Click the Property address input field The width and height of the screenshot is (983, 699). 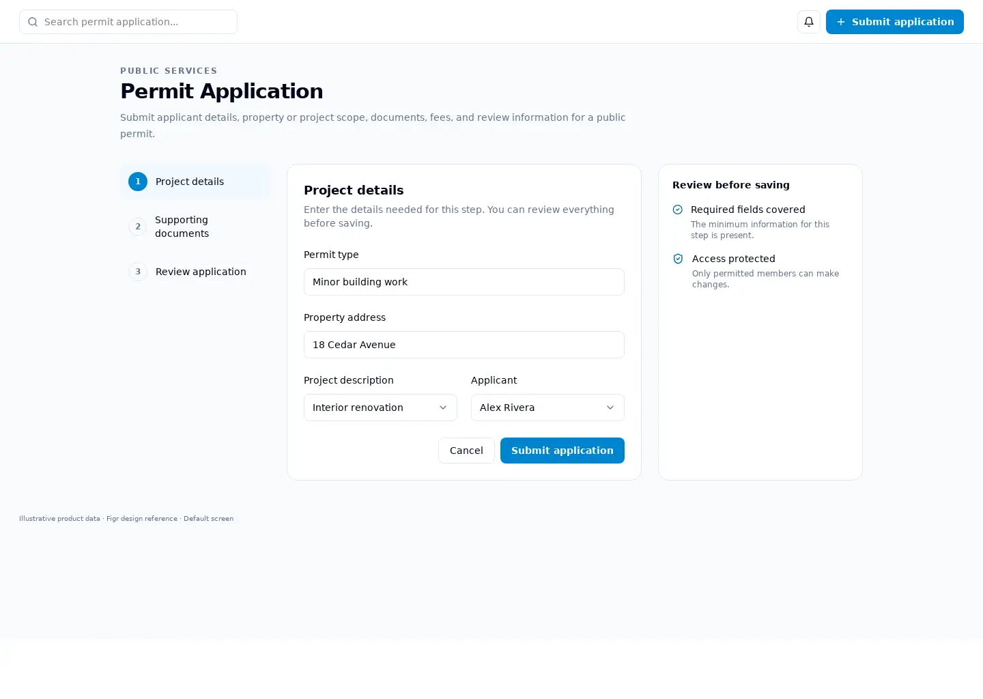pos(464,345)
